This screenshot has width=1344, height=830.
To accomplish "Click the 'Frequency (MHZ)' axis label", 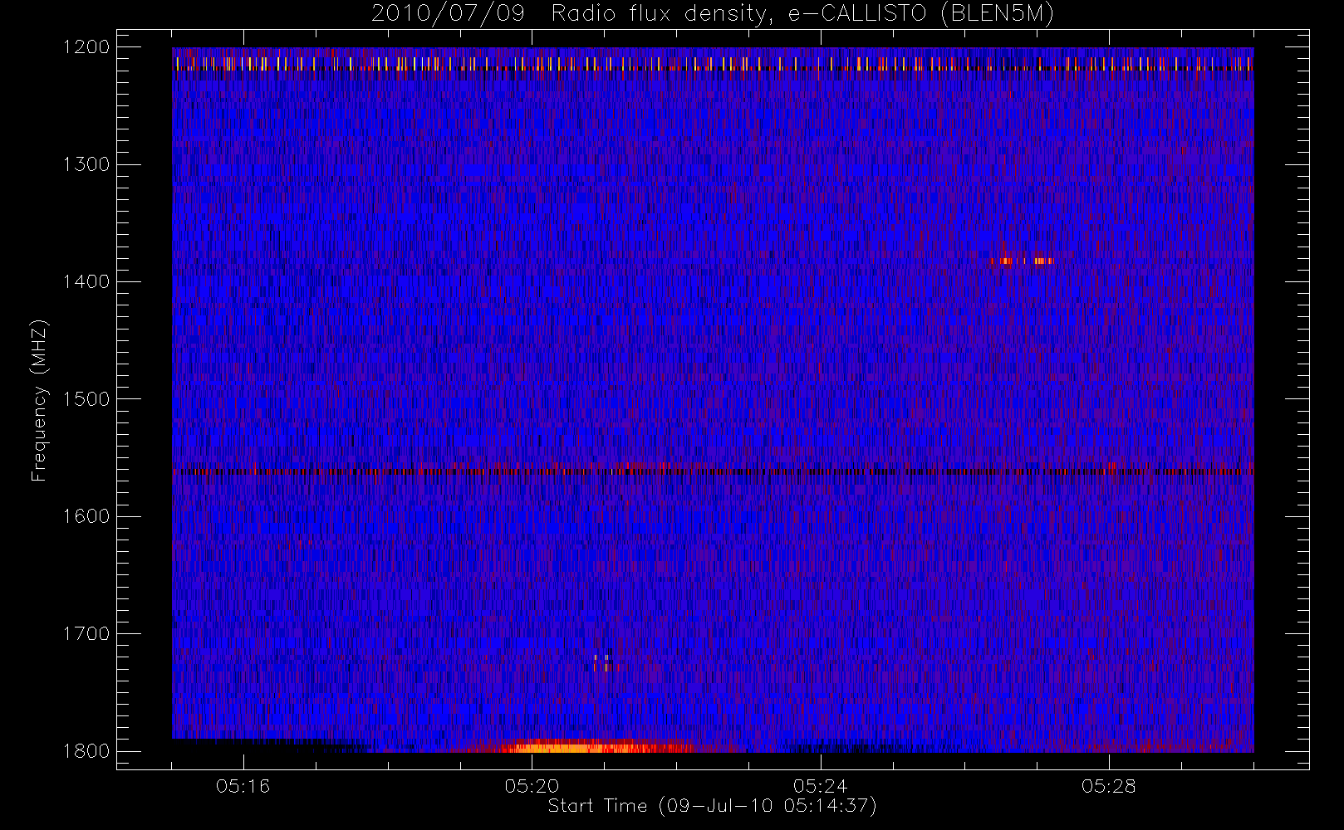I will [x=39, y=400].
